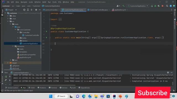The image size is (177, 99).
Task: Open the Refactor menu
Action: pos(38,2)
